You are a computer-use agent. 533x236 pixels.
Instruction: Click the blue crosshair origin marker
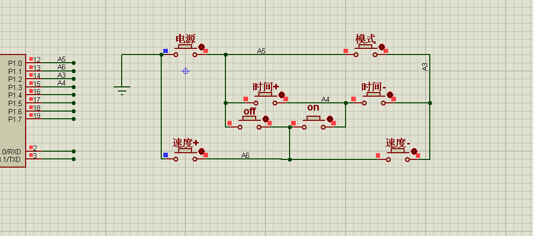click(186, 71)
